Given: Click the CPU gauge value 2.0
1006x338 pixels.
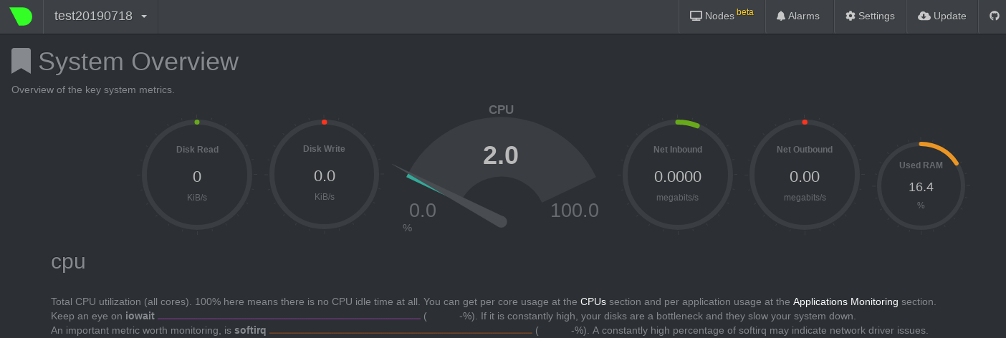Looking at the screenshot, I should click(x=501, y=155).
